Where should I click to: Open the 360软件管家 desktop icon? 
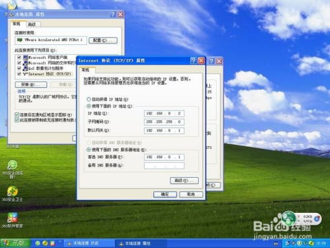[13, 218]
